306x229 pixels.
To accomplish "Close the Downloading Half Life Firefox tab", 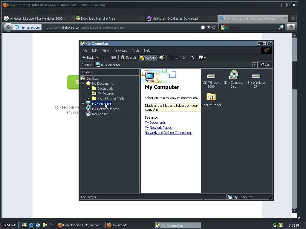I will [285, 18].
